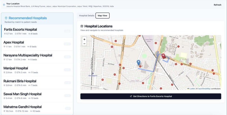Choose Narayana Multispeciality Hospital entry
Screen dimensions: 227x115
pyautogui.click(x=37, y=57)
